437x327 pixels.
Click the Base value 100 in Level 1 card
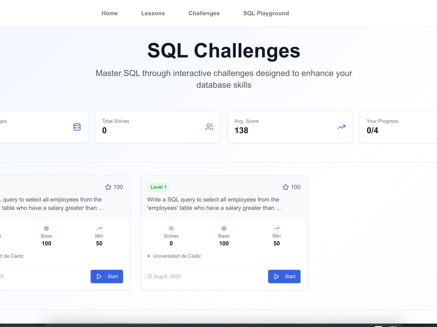pos(224,244)
